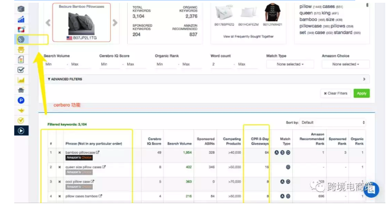
Task: Open the Scribbles document icon
Action: pos(21,60)
